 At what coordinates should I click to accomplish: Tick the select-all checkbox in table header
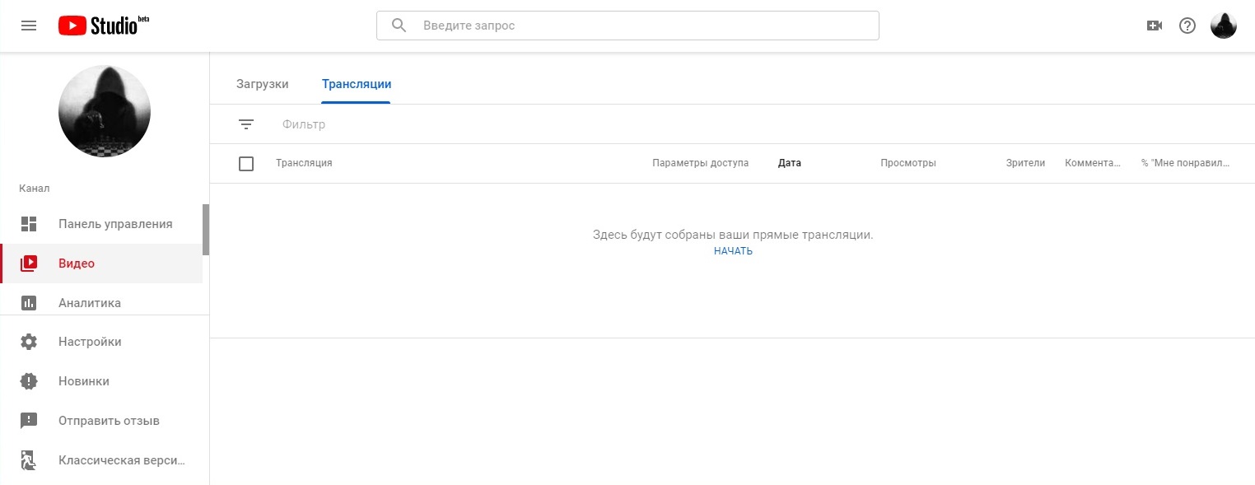coord(246,164)
